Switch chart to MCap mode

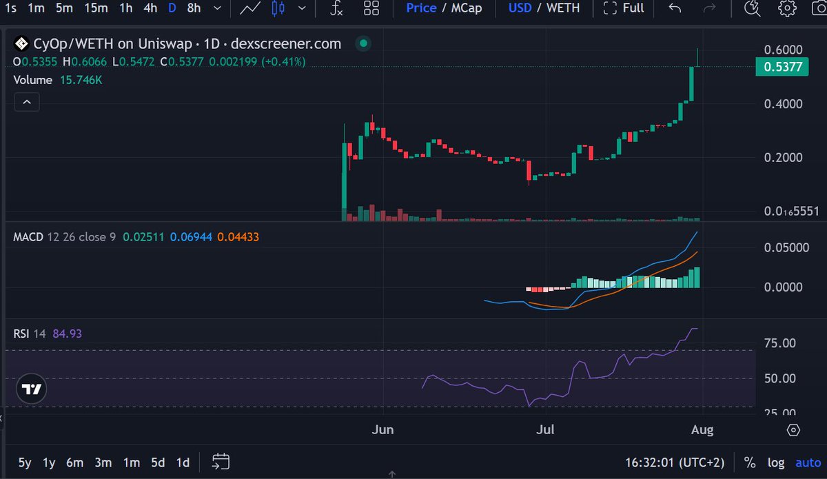point(467,8)
